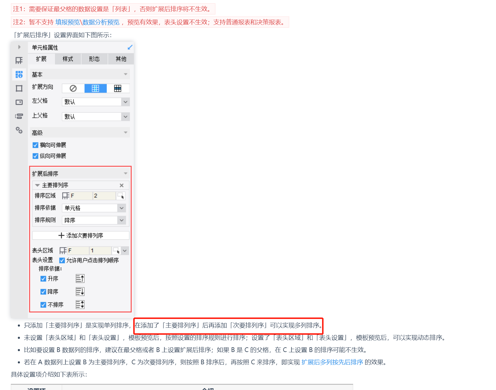Select the cell attributes sidebar icon
This screenshot has width=496, height=390.
19,75
